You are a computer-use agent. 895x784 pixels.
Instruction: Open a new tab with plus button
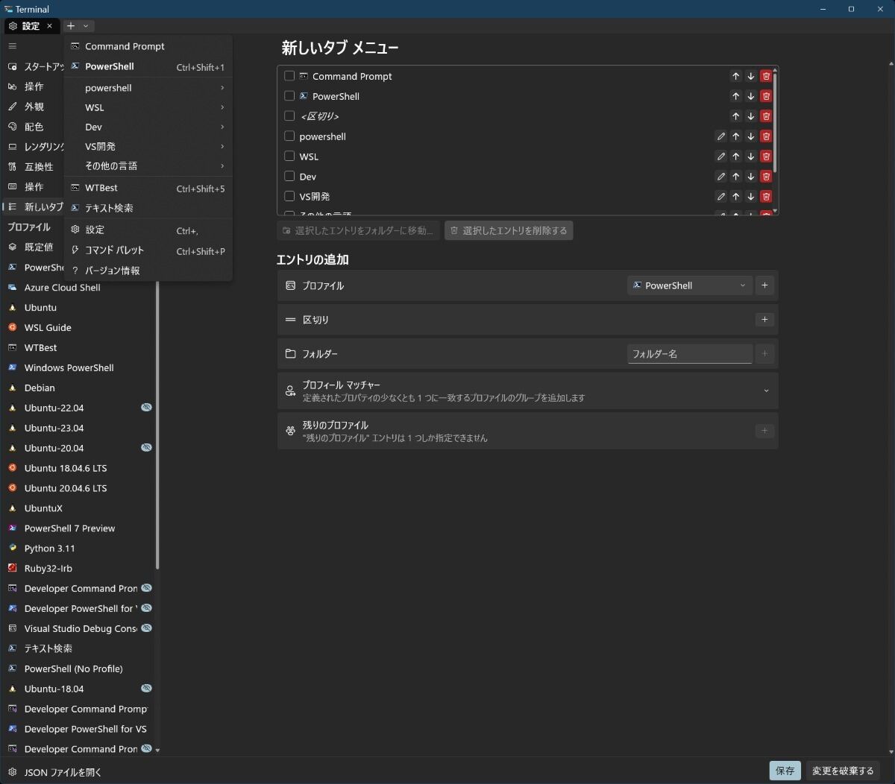tap(71, 26)
